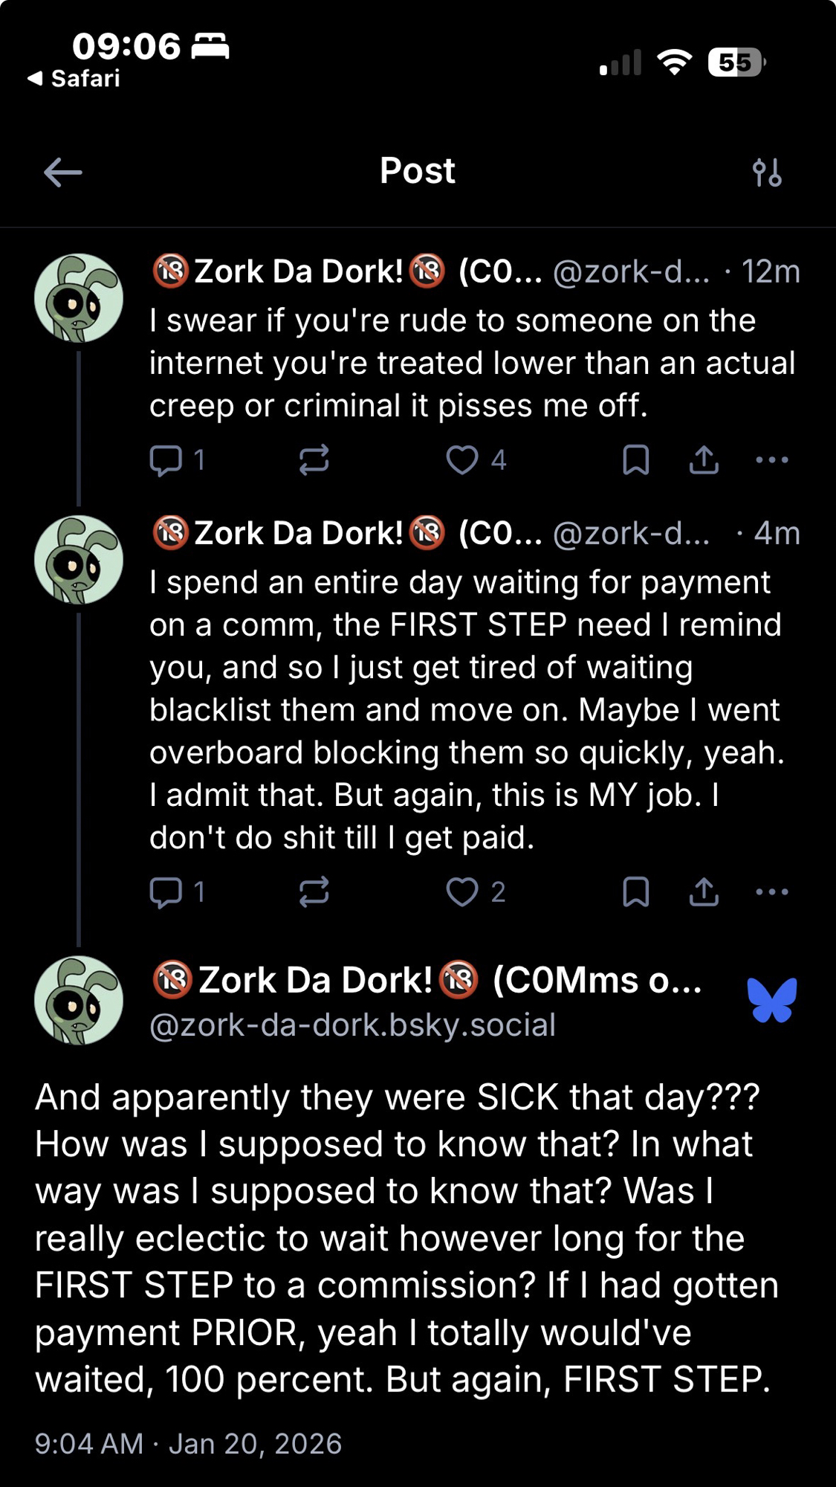Tap the main post's author avatar
The width and height of the screenshot is (836, 1487).
click(79, 1000)
